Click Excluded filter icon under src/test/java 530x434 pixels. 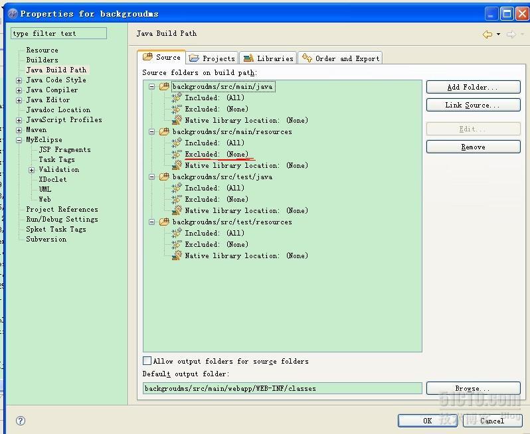(177, 199)
